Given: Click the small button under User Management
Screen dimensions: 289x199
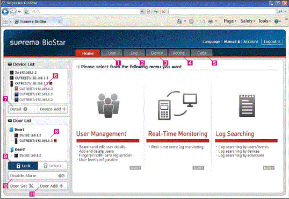Looking at the screenshot, I should click(x=135, y=168).
